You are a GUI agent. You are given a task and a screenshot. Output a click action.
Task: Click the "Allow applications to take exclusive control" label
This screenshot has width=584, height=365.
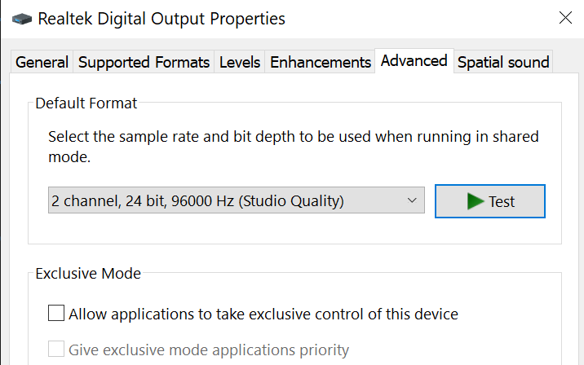pyautogui.click(x=263, y=314)
